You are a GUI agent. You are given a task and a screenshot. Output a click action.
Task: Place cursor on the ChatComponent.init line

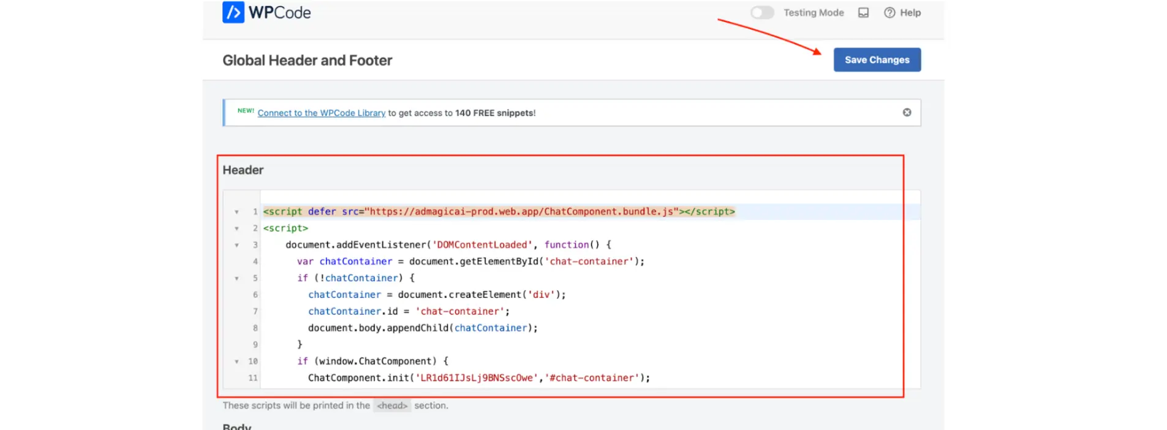[x=478, y=378]
